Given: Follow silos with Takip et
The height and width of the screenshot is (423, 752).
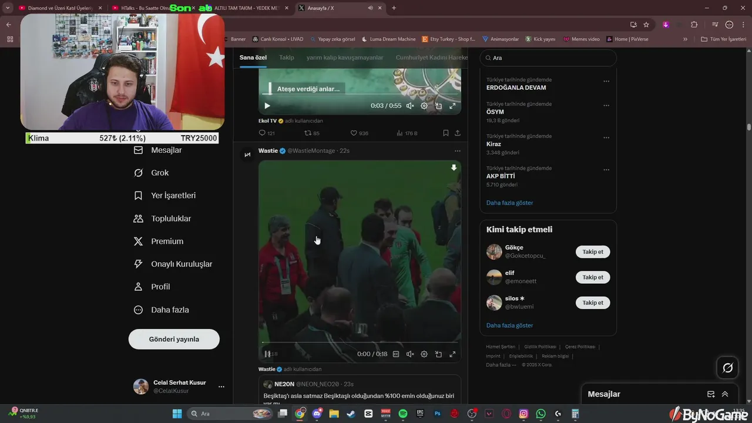Looking at the screenshot, I should (x=593, y=303).
